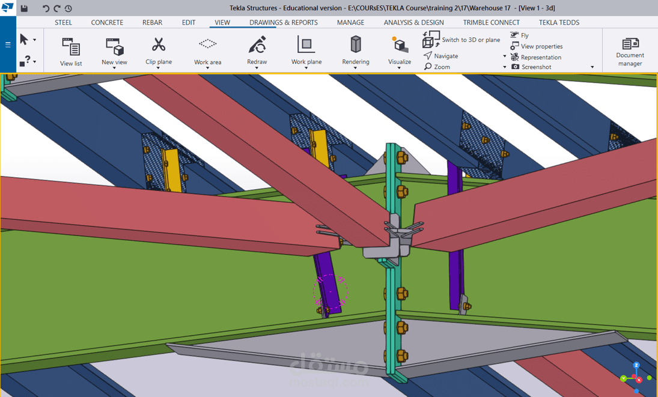The width and height of the screenshot is (658, 397).
Task: Open the MANAGE ribbon tab
Action: pos(351,23)
